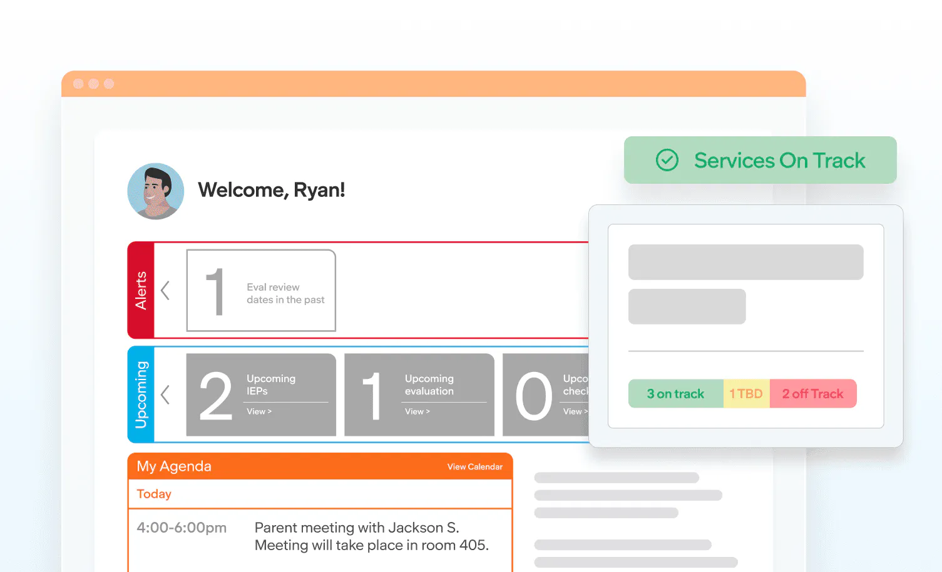The height and width of the screenshot is (572, 942).
Task: Click Ryan's profile avatar
Action: (x=156, y=191)
